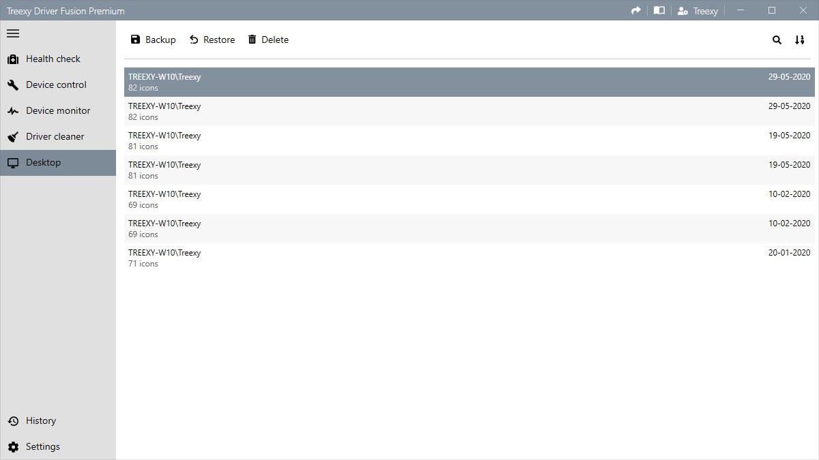
Task: Click the share arrow in the title bar
Action: [635, 10]
